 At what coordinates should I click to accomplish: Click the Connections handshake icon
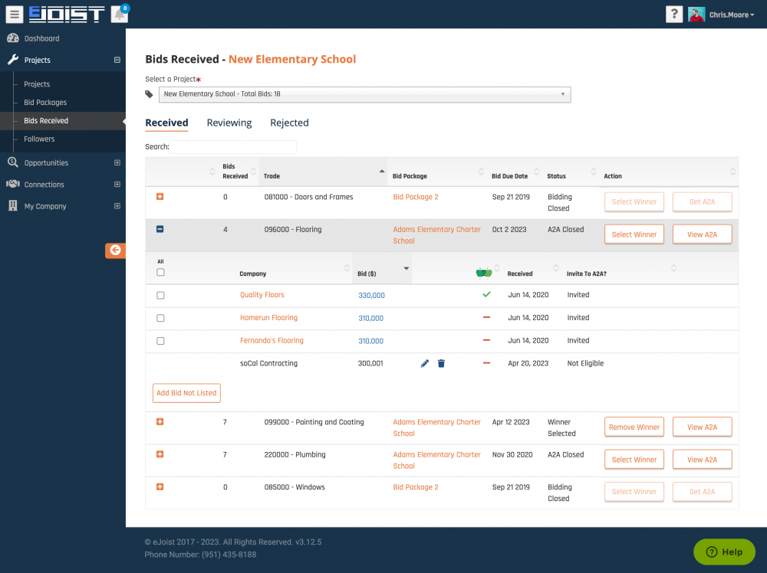13,184
